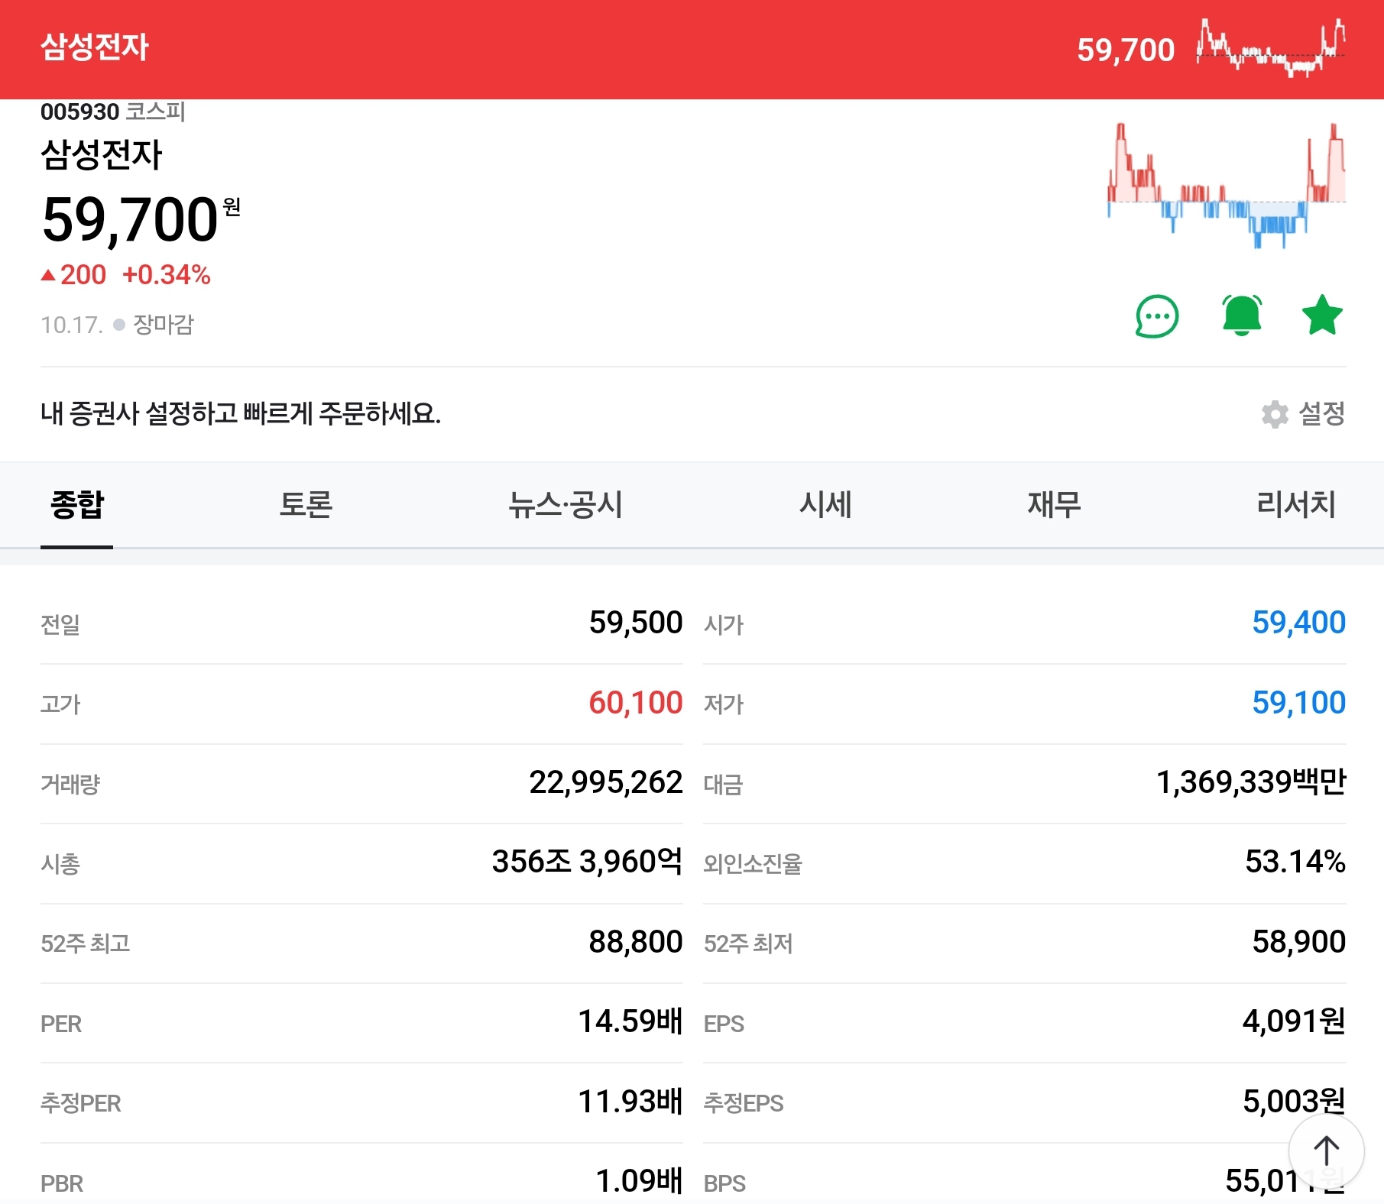Select the 대금 value 1,369,339백만

[1251, 782]
